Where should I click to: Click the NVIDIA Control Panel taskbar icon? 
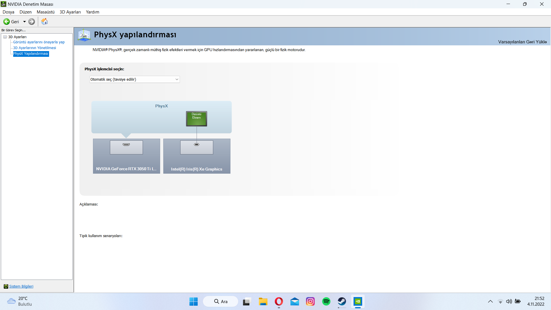[358, 301]
